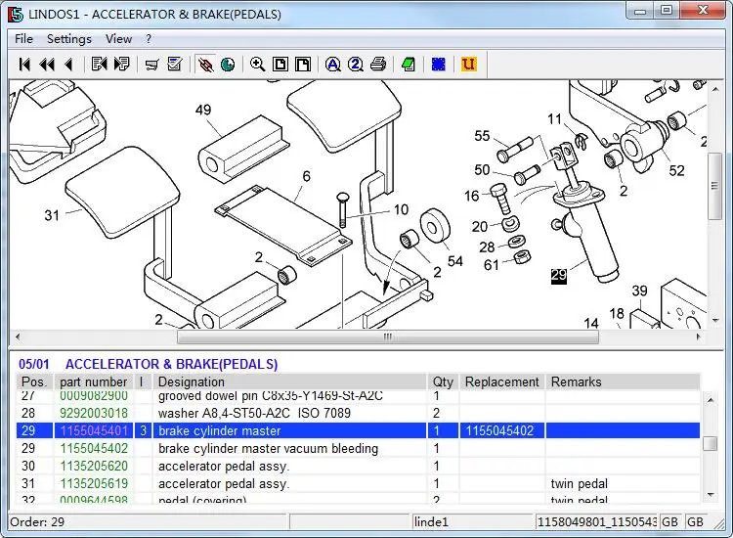This screenshot has width=733, height=538.
Task: Click the fast rewind double-arrow icon
Action: [x=46, y=65]
